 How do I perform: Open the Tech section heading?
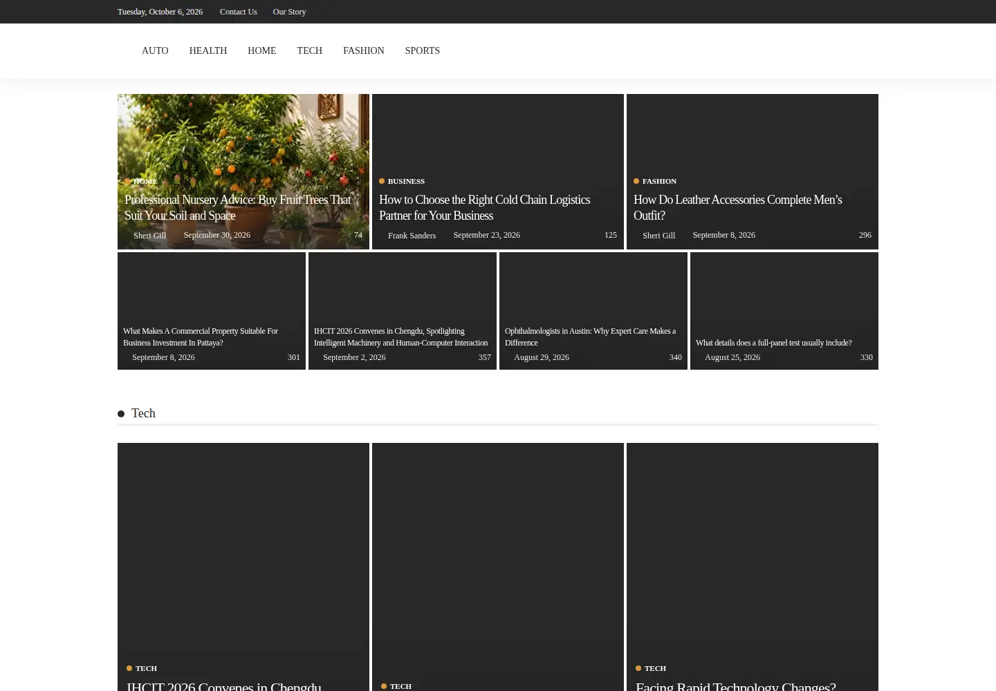143,413
